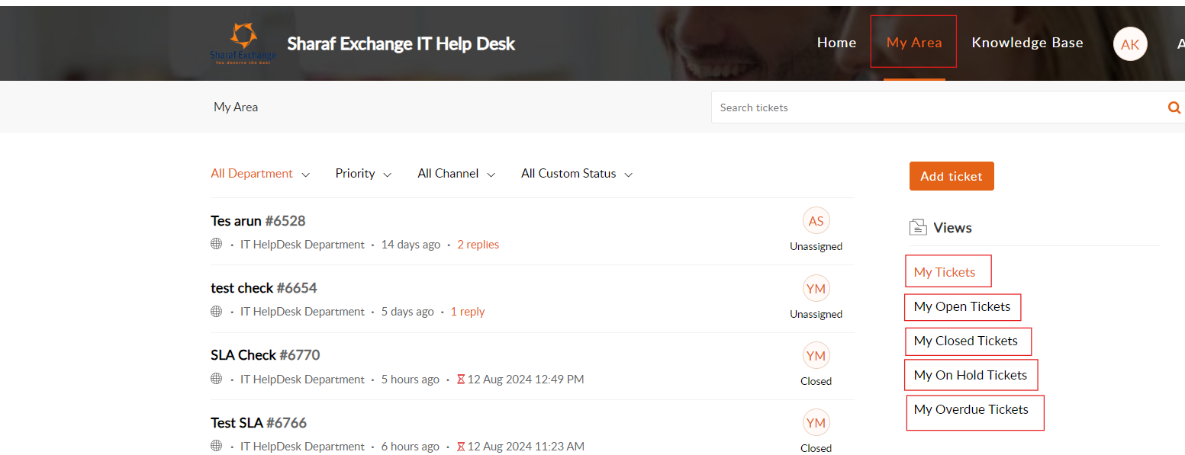Open the AK user avatar
Viewport: 1185px width, 455px height.
tap(1130, 44)
